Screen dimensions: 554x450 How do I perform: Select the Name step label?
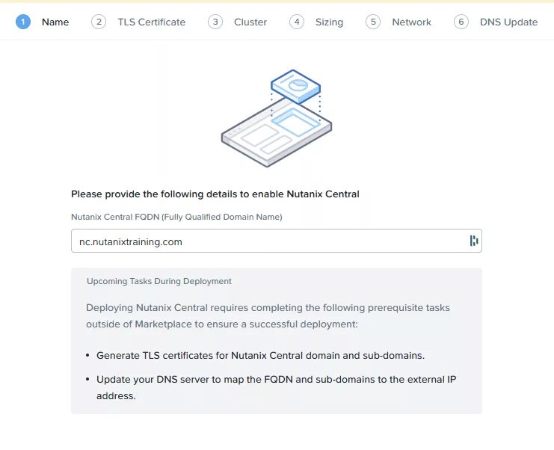point(55,22)
